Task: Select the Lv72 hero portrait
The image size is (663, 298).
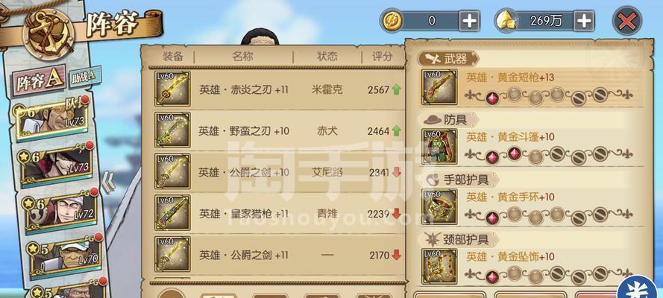Action: click(x=62, y=210)
